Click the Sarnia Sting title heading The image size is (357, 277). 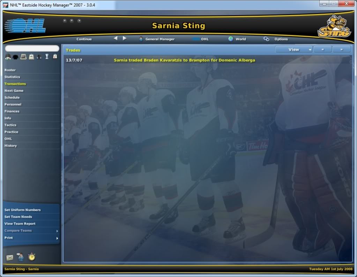coord(179,25)
